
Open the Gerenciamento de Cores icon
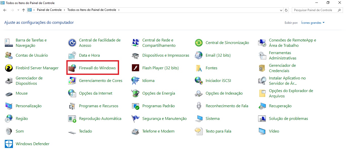72,81
